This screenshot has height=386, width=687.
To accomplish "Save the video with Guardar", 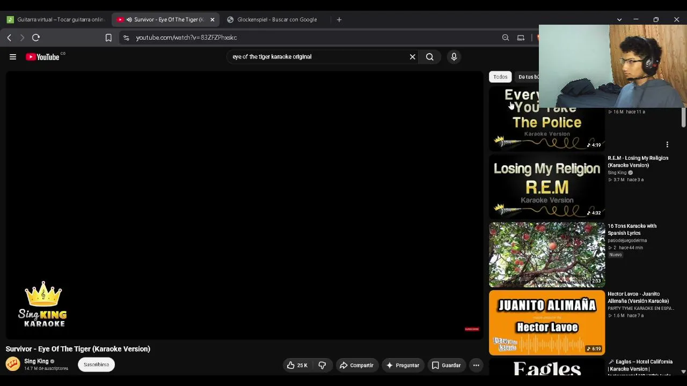I will point(446,366).
